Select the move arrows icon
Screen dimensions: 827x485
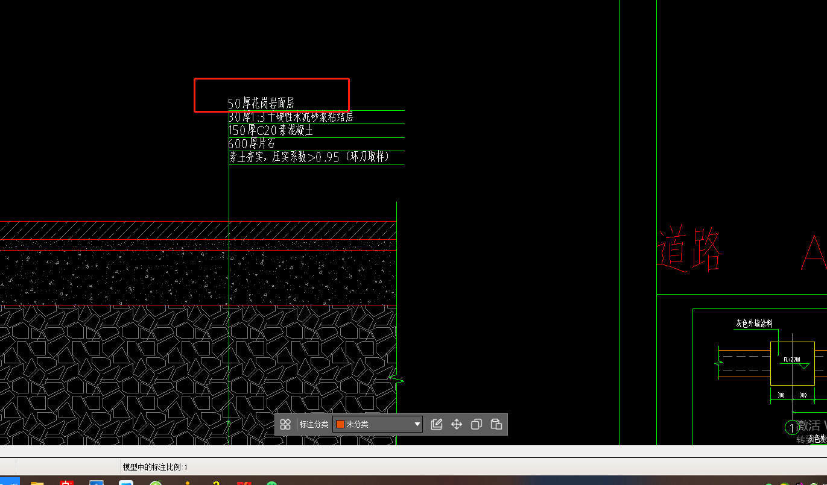point(457,424)
